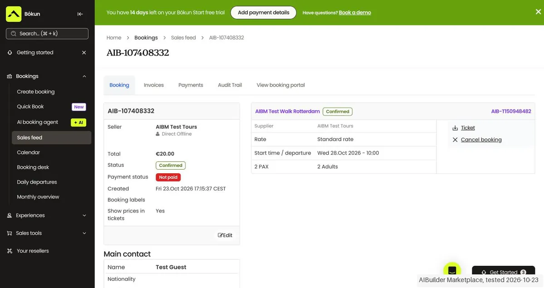Focus the Search field in the sidebar

(47, 34)
